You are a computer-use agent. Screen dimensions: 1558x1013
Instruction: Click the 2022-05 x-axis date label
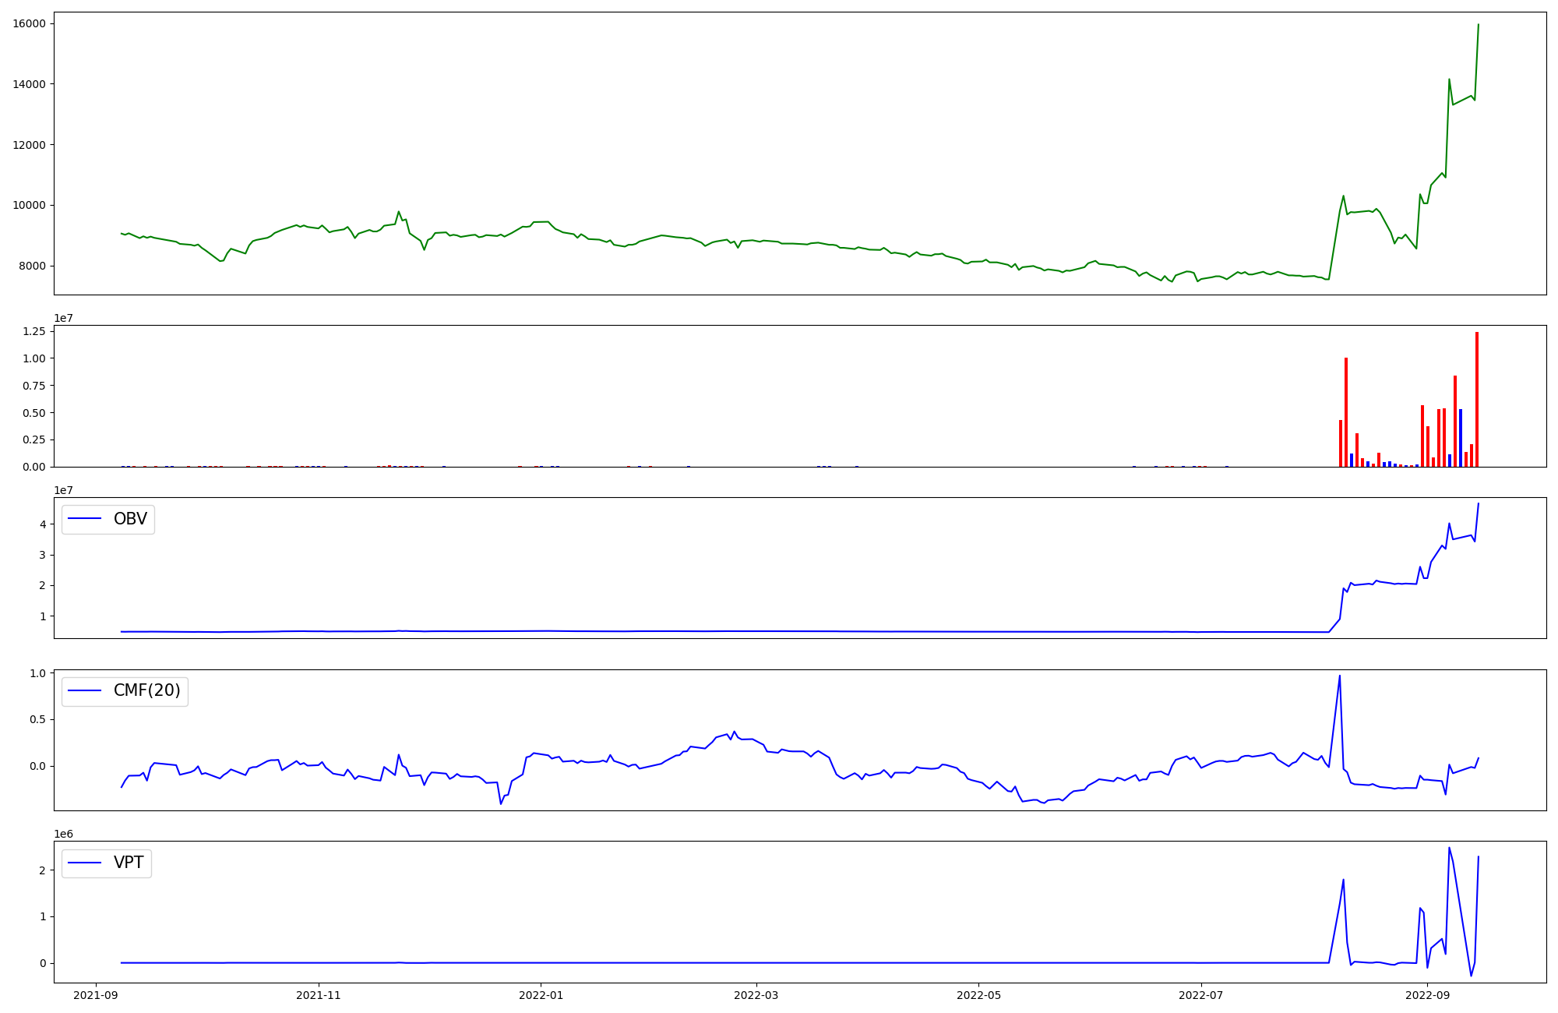[x=978, y=995]
